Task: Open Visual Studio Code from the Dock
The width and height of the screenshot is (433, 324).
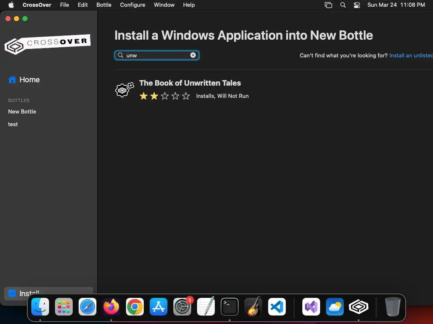Action: pos(277,307)
